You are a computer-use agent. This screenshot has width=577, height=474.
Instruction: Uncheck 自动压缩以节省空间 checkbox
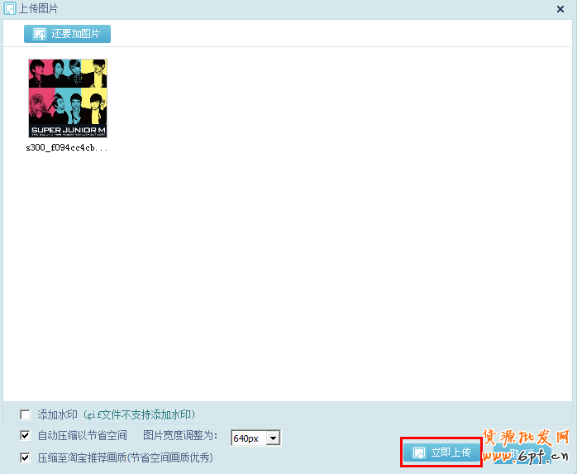(x=25, y=435)
